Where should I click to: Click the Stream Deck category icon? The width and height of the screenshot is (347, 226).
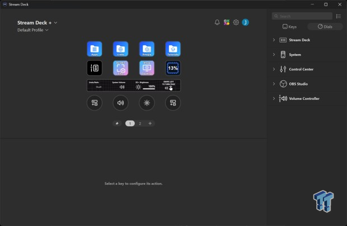[283, 40]
